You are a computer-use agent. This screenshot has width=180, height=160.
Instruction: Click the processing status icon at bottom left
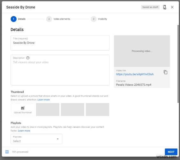pos(7,152)
